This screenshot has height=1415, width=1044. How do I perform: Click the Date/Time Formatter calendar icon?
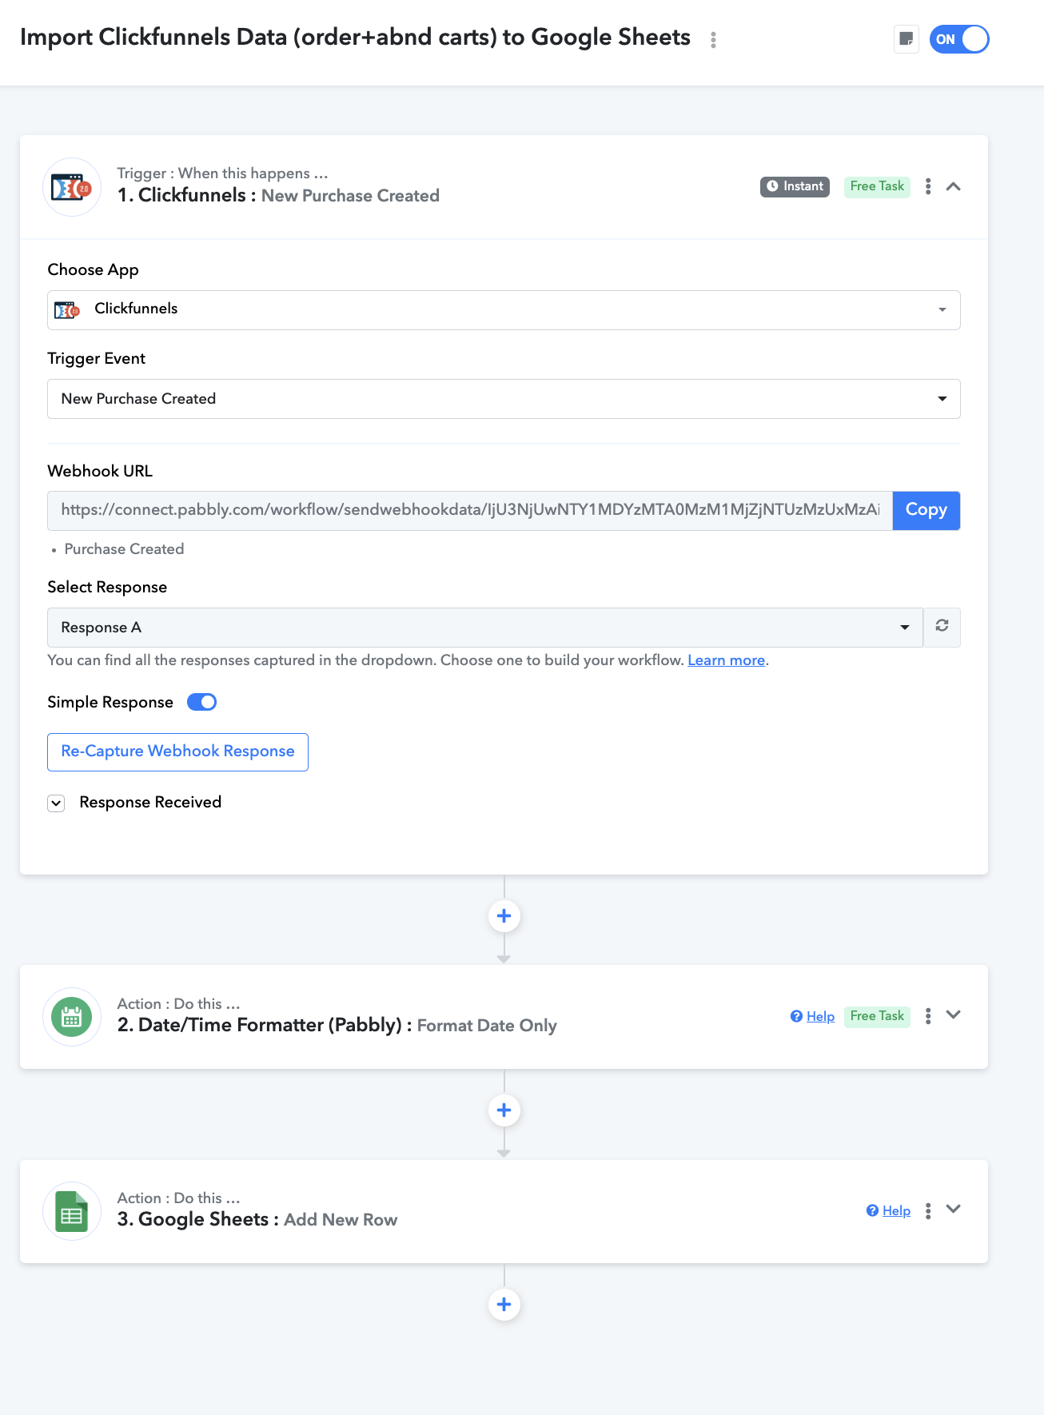72,1017
